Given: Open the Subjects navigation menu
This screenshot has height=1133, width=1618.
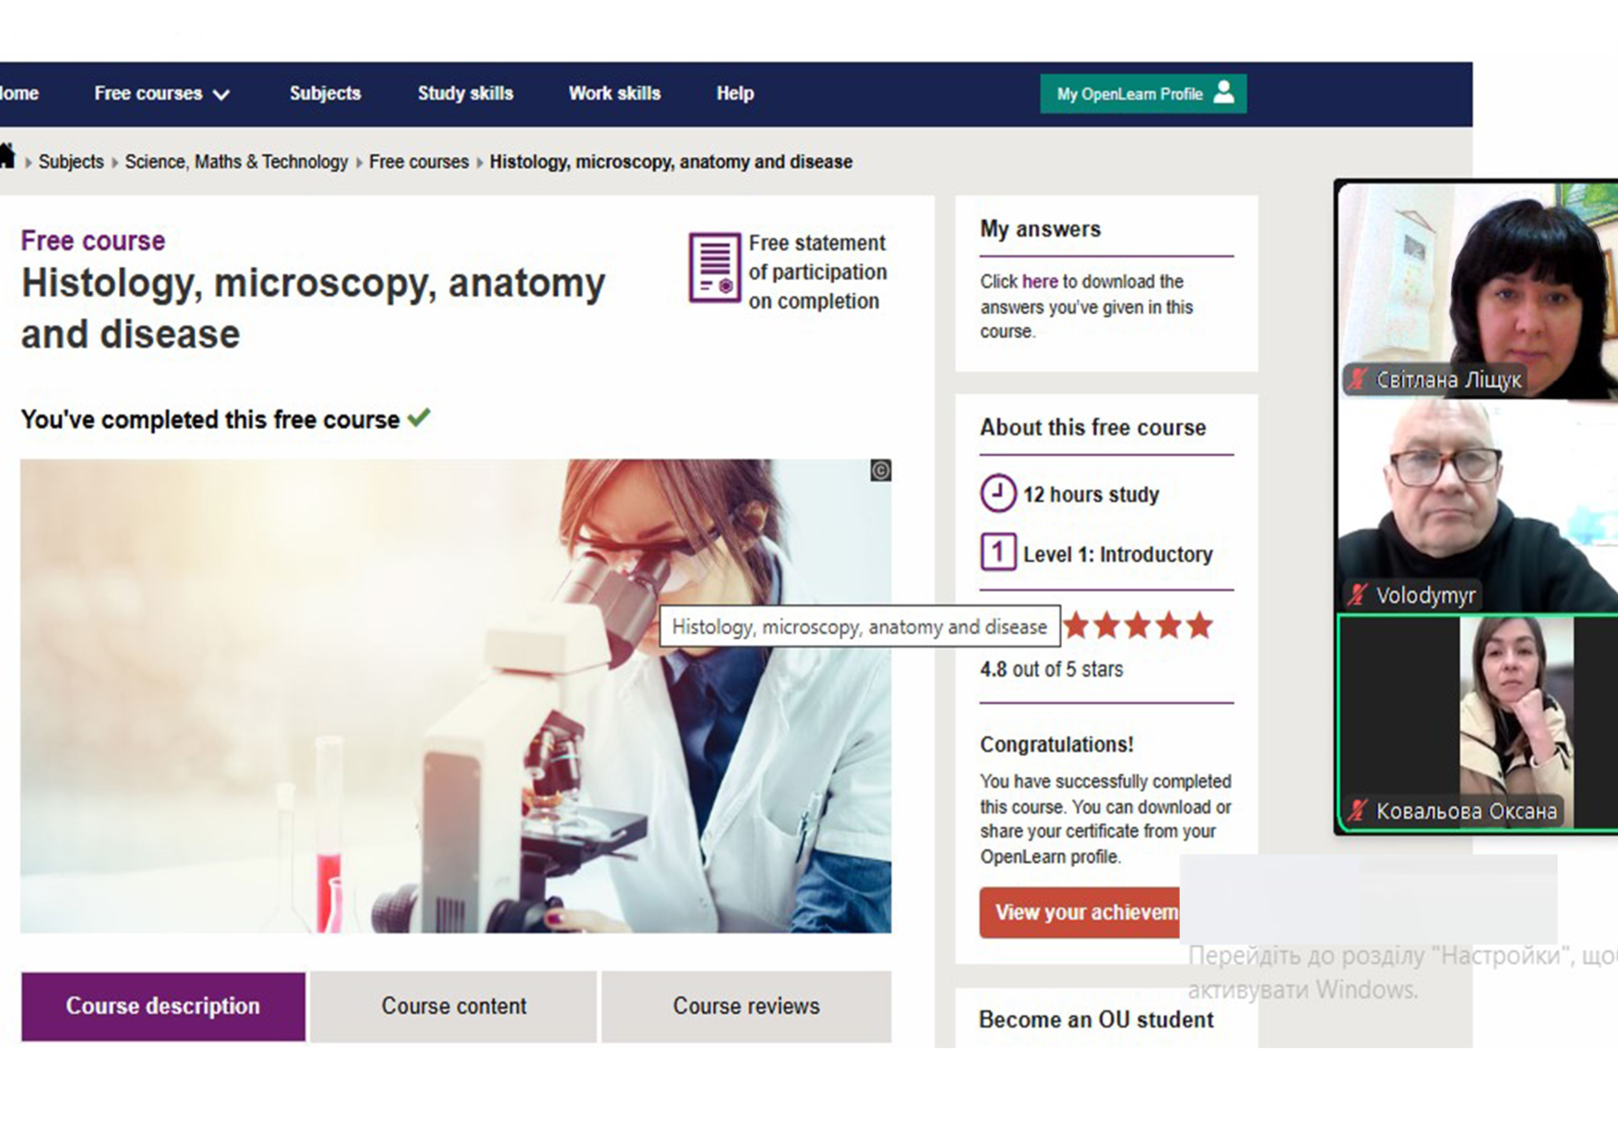Looking at the screenshot, I should 325,94.
